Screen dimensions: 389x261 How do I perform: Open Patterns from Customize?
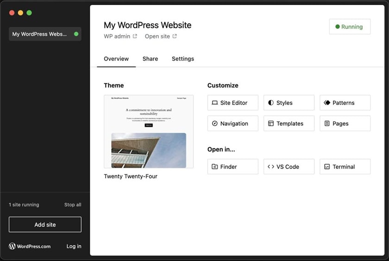[345, 103]
